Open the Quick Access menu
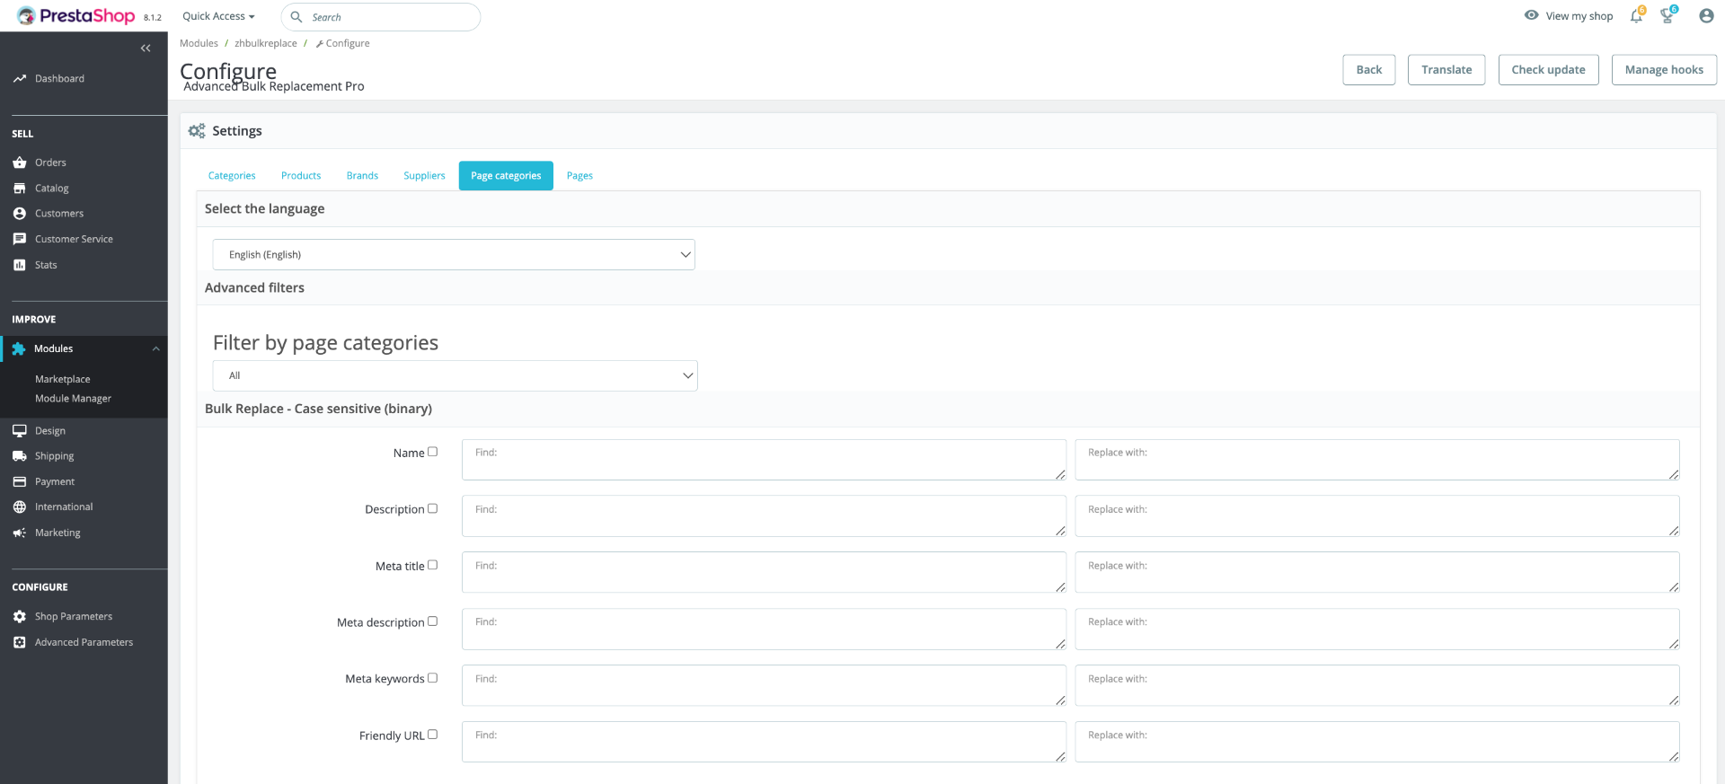 pos(218,16)
